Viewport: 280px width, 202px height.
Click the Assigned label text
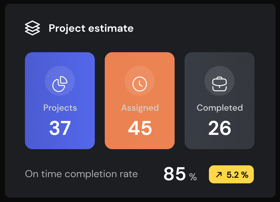[140, 108]
